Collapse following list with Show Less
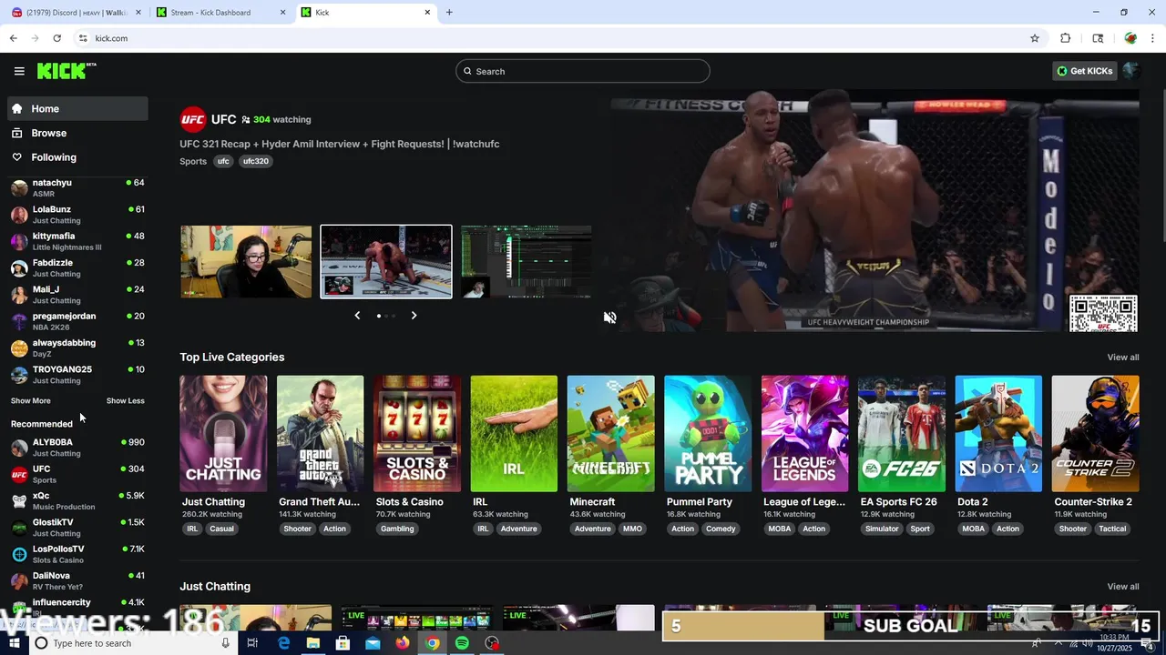1166x655 pixels. pos(125,401)
